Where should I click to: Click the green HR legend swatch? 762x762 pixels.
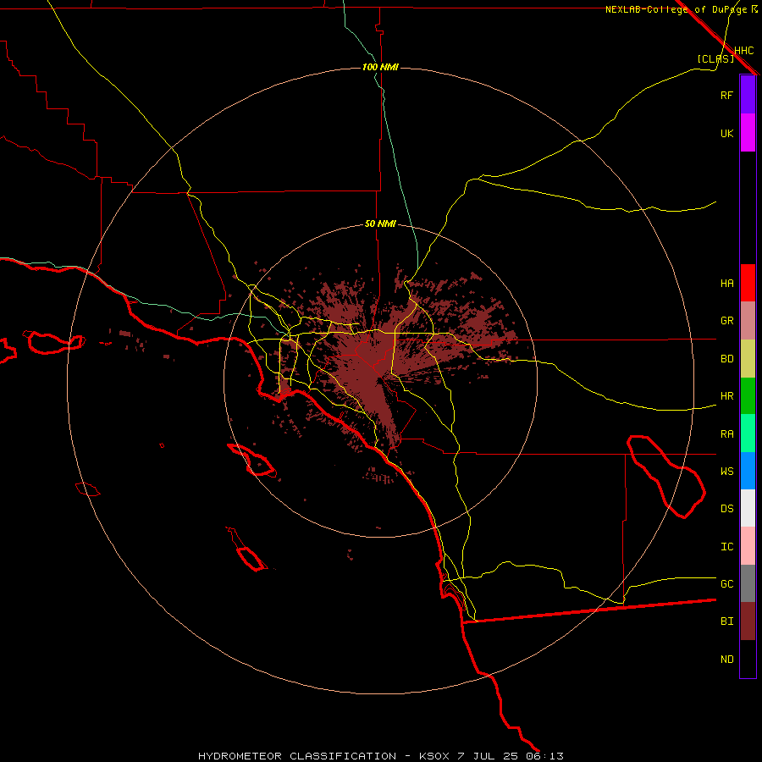(748, 396)
